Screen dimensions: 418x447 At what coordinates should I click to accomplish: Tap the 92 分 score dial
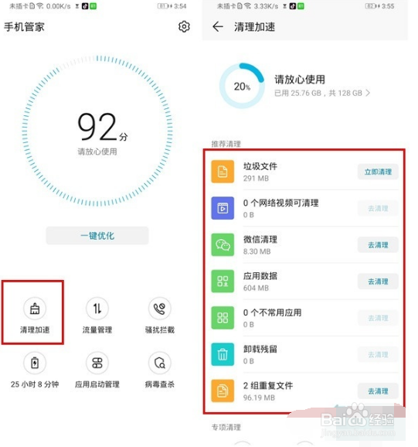(x=97, y=130)
